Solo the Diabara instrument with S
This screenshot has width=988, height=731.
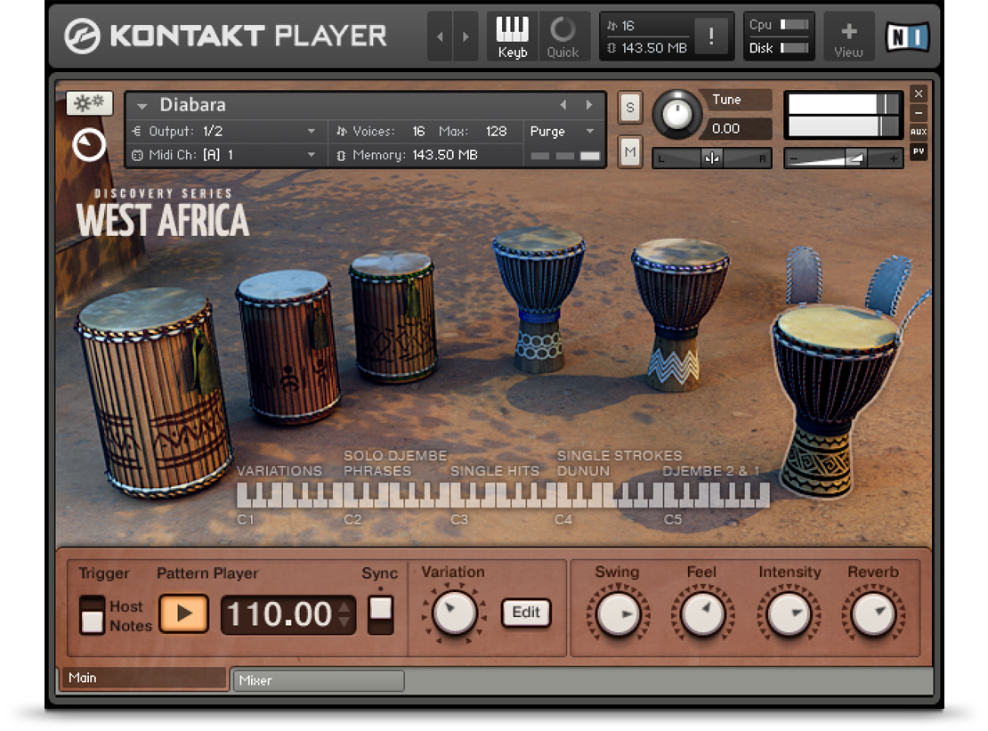tap(629, 108)
